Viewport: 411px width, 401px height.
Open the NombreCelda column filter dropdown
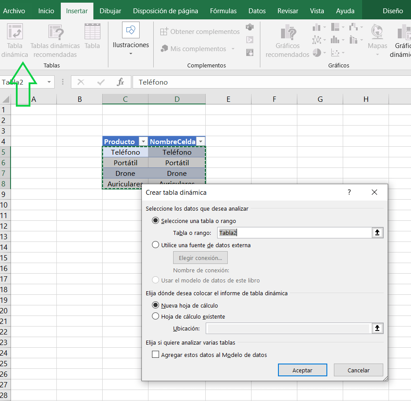tap(201, 141)
